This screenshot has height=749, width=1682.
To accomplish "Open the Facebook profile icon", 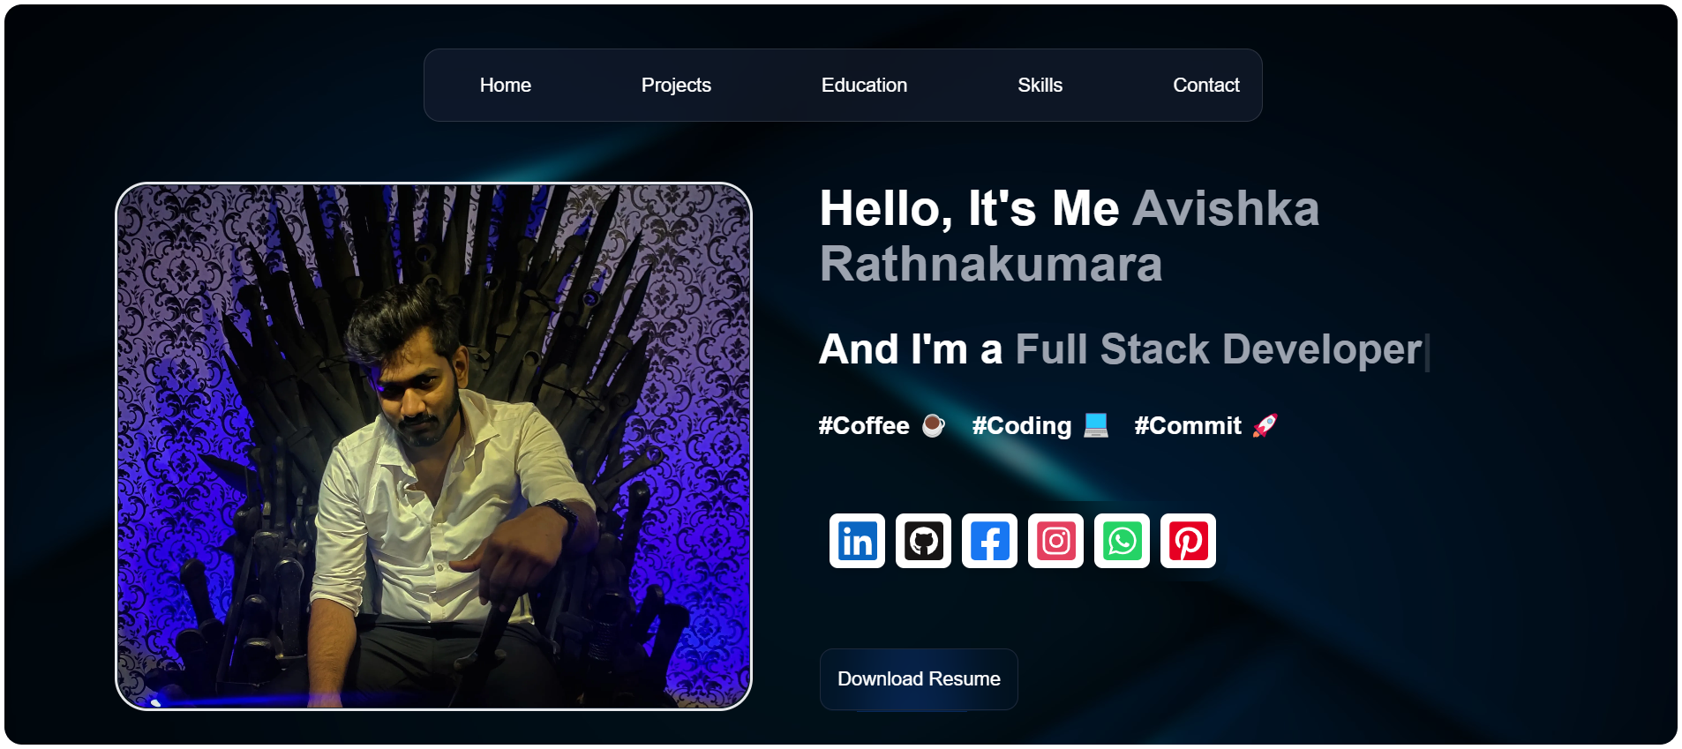I will (x=989, y=541).
